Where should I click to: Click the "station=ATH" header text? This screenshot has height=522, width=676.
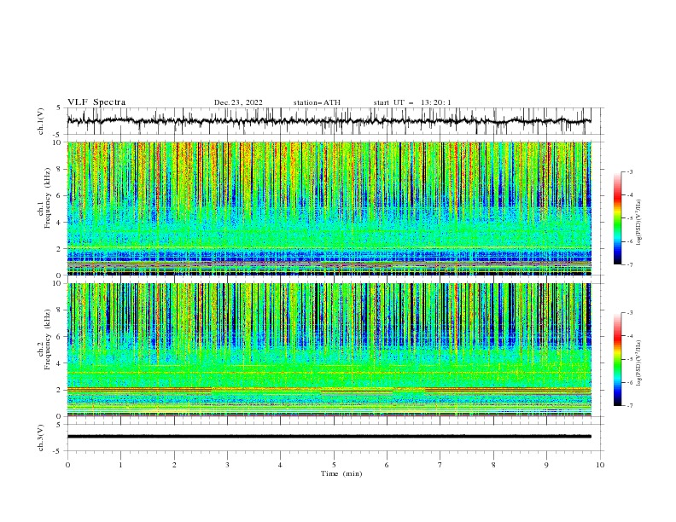point(317,102)
